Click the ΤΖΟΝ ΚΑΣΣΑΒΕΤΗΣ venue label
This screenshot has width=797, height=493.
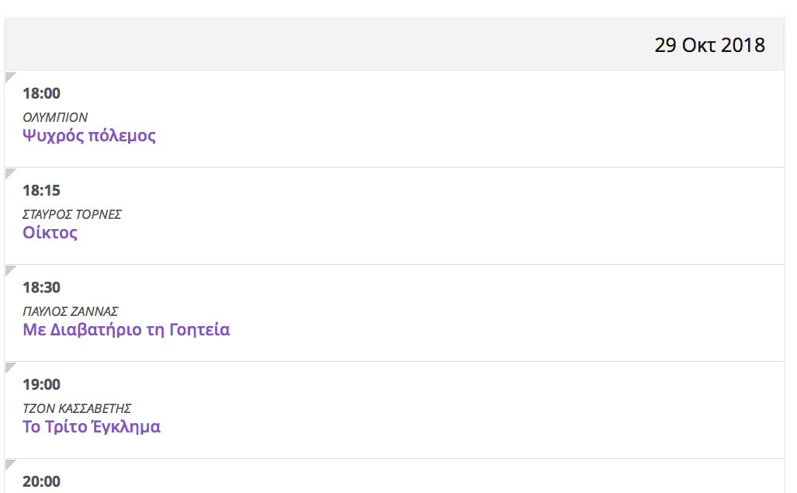[77, 408]
